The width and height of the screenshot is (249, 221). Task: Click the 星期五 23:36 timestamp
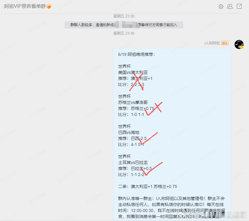point(124,33)
